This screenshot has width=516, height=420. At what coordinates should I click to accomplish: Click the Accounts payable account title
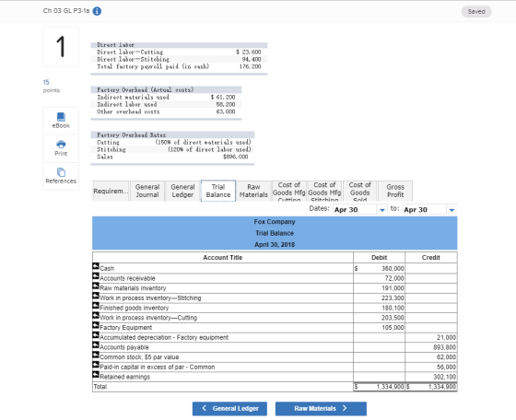124,347
